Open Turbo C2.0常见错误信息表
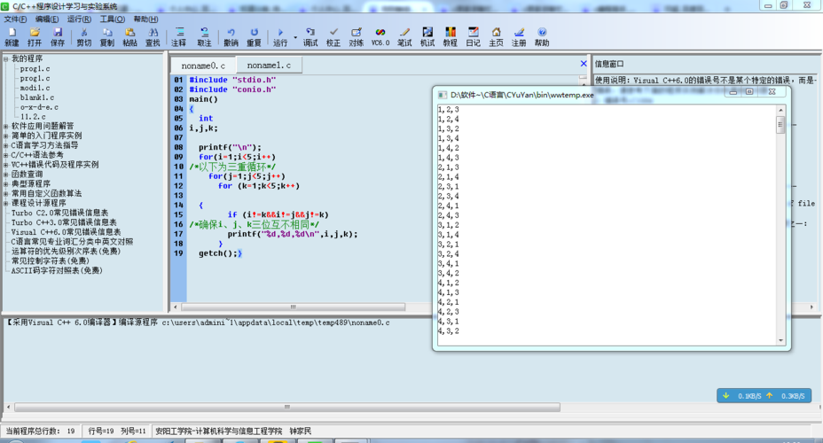This screenshot has width=823, height=443. click(x=59, y=213)
